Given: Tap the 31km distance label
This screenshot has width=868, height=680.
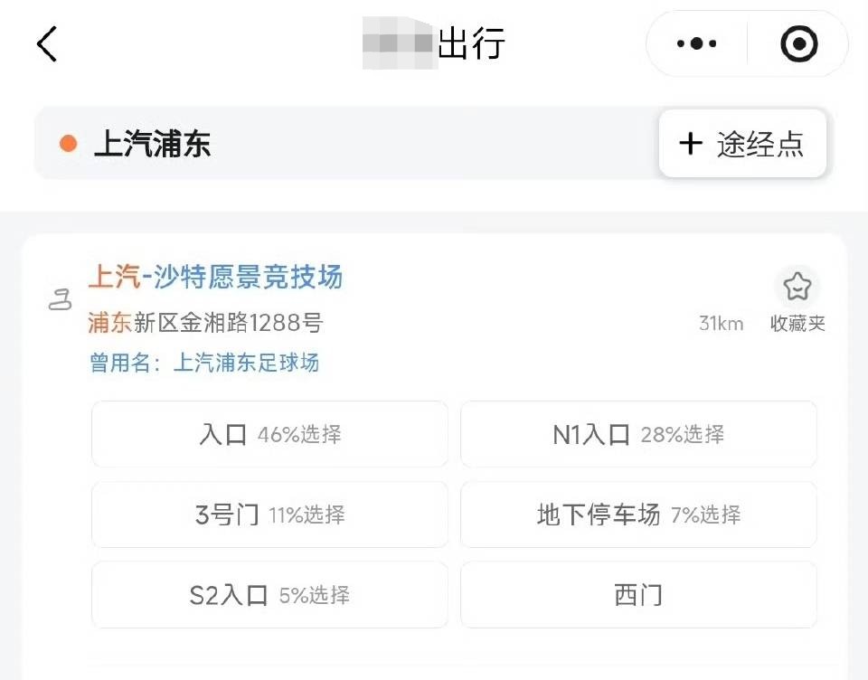Looking at the screenshot, I should 721,324.
